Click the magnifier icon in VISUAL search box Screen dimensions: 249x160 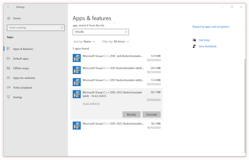pyautogui.click(x=126, y=32)
